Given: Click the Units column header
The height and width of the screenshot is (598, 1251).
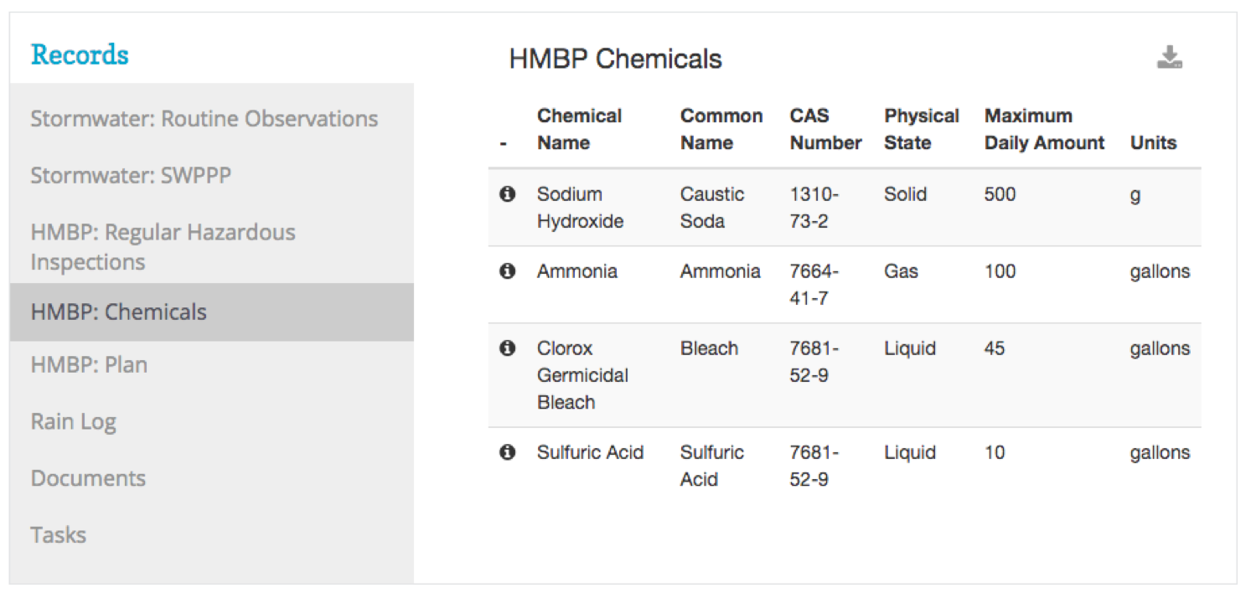Looking at the screenshot, I should [x=1152, y=142].
